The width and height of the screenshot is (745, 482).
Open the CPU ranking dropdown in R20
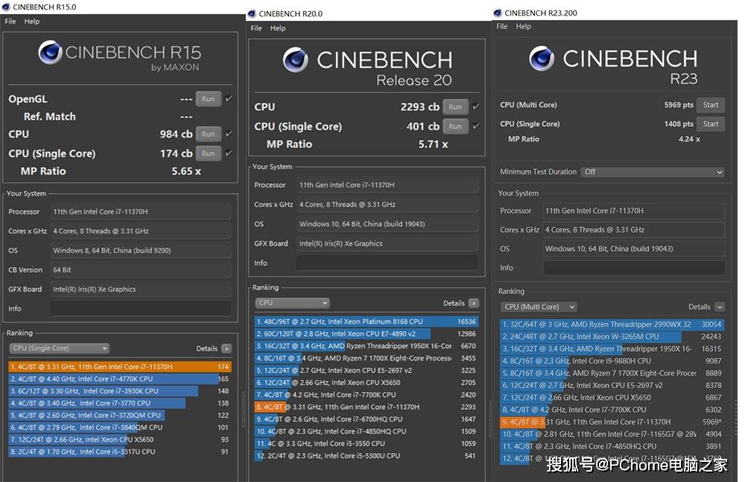pos(292,302)
